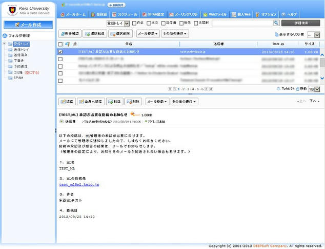This screenshot has height=249, width=325.
Task: Click the メール作成 compose button
Action: tap(28, 25)
